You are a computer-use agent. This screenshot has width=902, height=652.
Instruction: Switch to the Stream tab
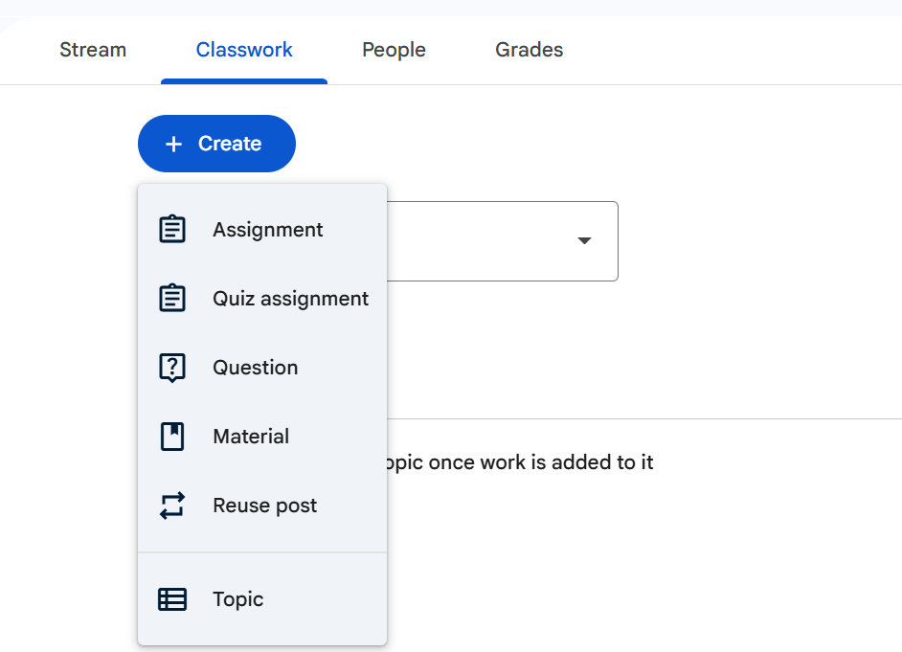tap(93, 50)
